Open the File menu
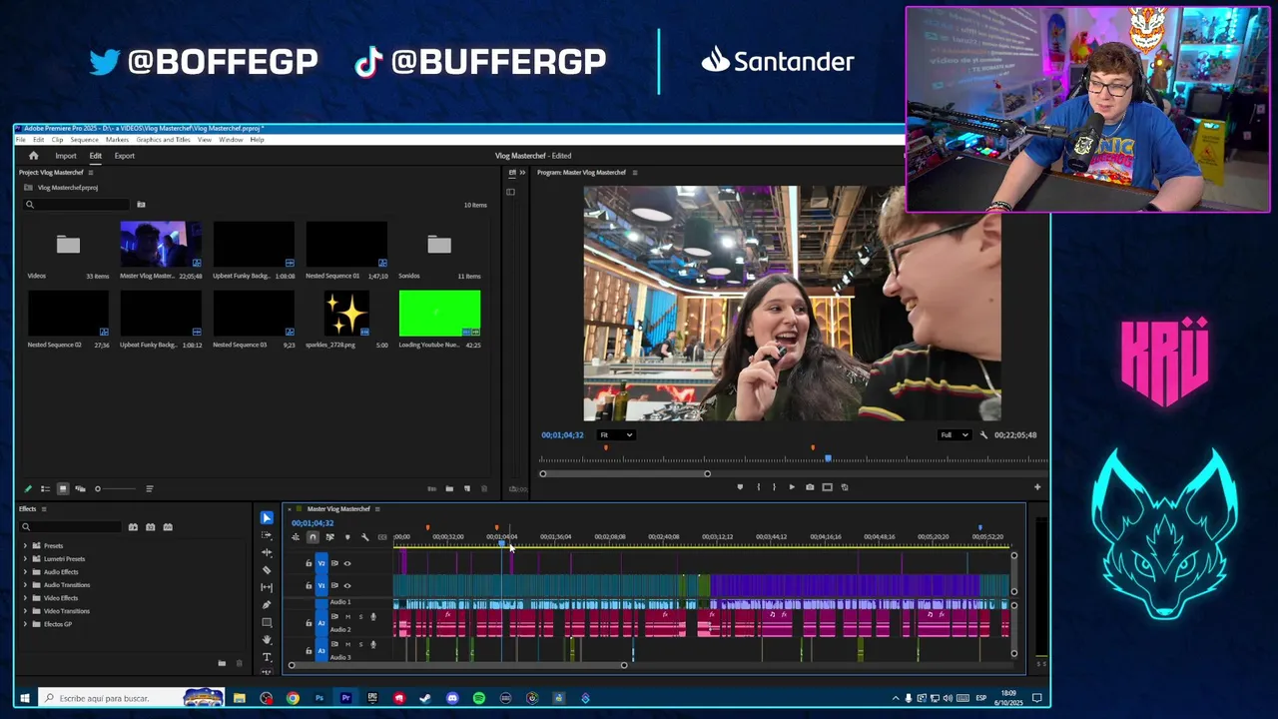This screenshot has height=719, width=1278. 20,140
